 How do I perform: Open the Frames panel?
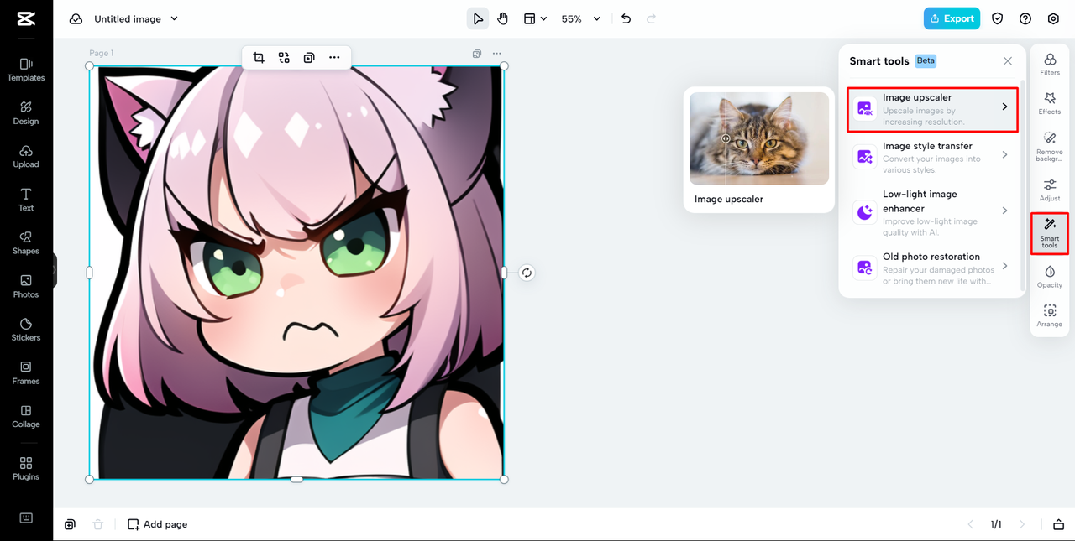[x=26, y=373]
